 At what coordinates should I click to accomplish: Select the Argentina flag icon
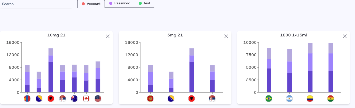click(289, 99)
